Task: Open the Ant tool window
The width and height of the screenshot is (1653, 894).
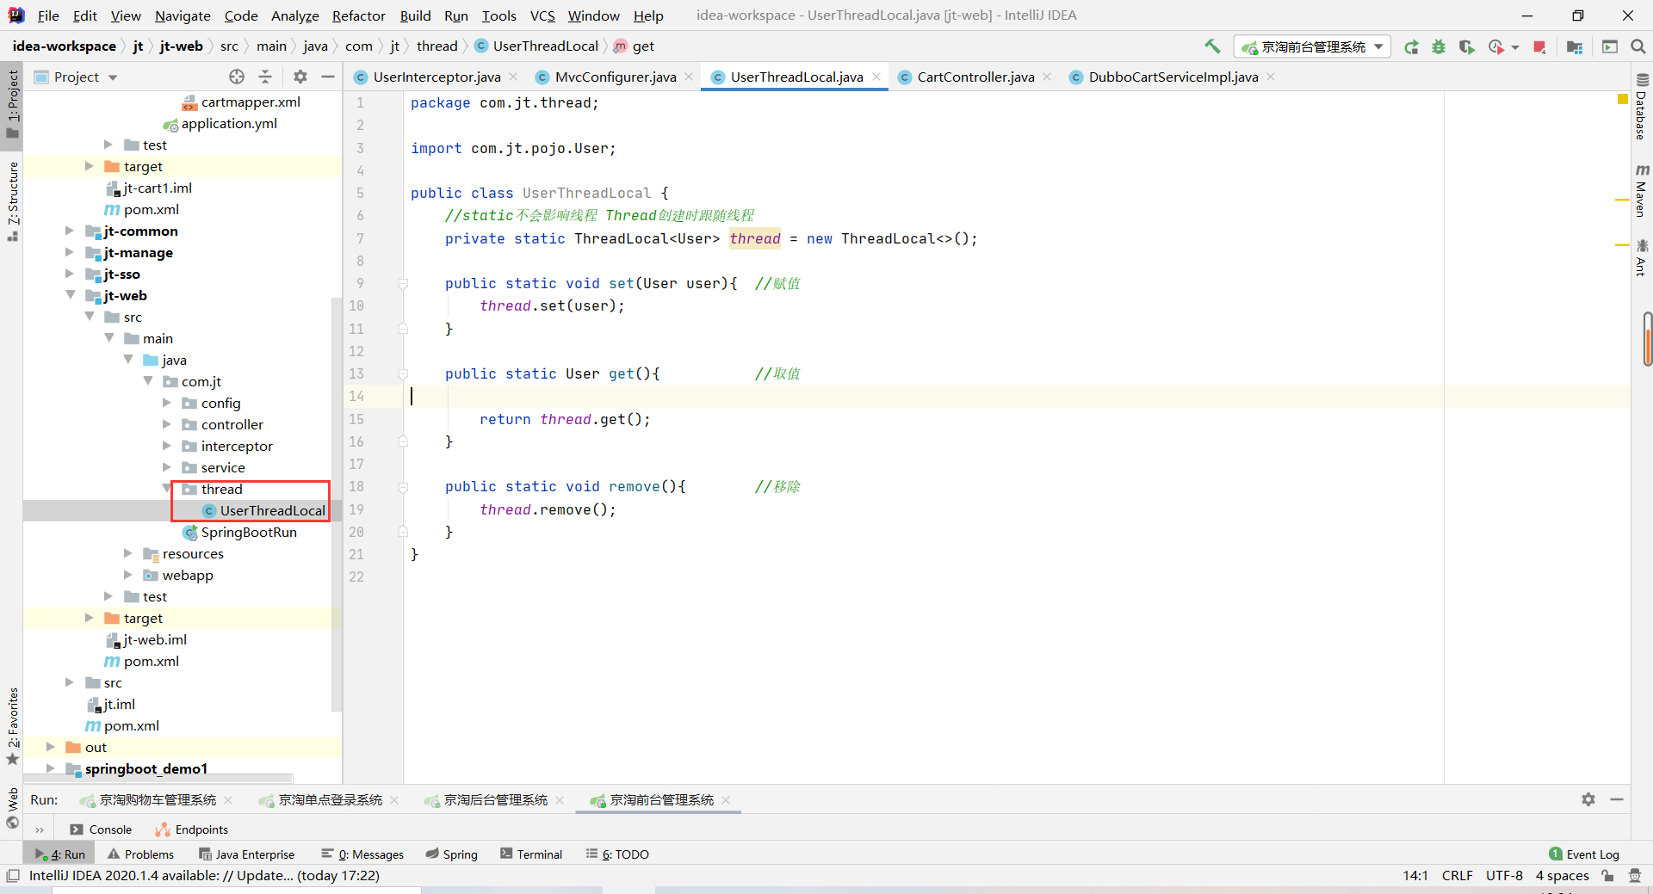Action: pyautogui.click(x=1641, y=258)
